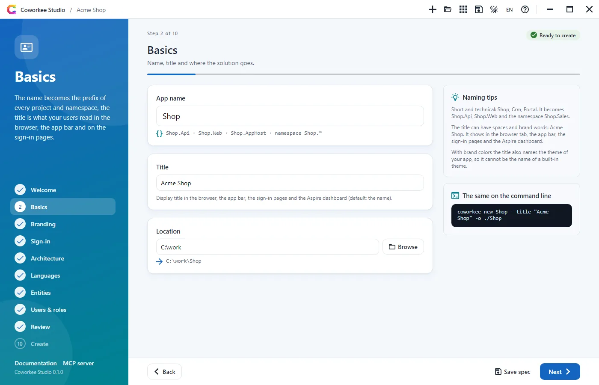Image resolution: width=599 pixels, height=385 pixels.
Task: Click the plus icon in the title bar
Action: click(433, 9)
